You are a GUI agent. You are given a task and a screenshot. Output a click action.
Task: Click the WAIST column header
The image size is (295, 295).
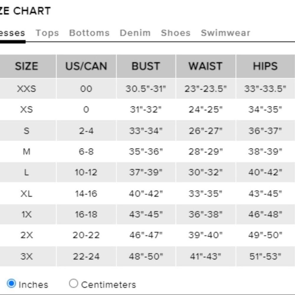[206, 66]
